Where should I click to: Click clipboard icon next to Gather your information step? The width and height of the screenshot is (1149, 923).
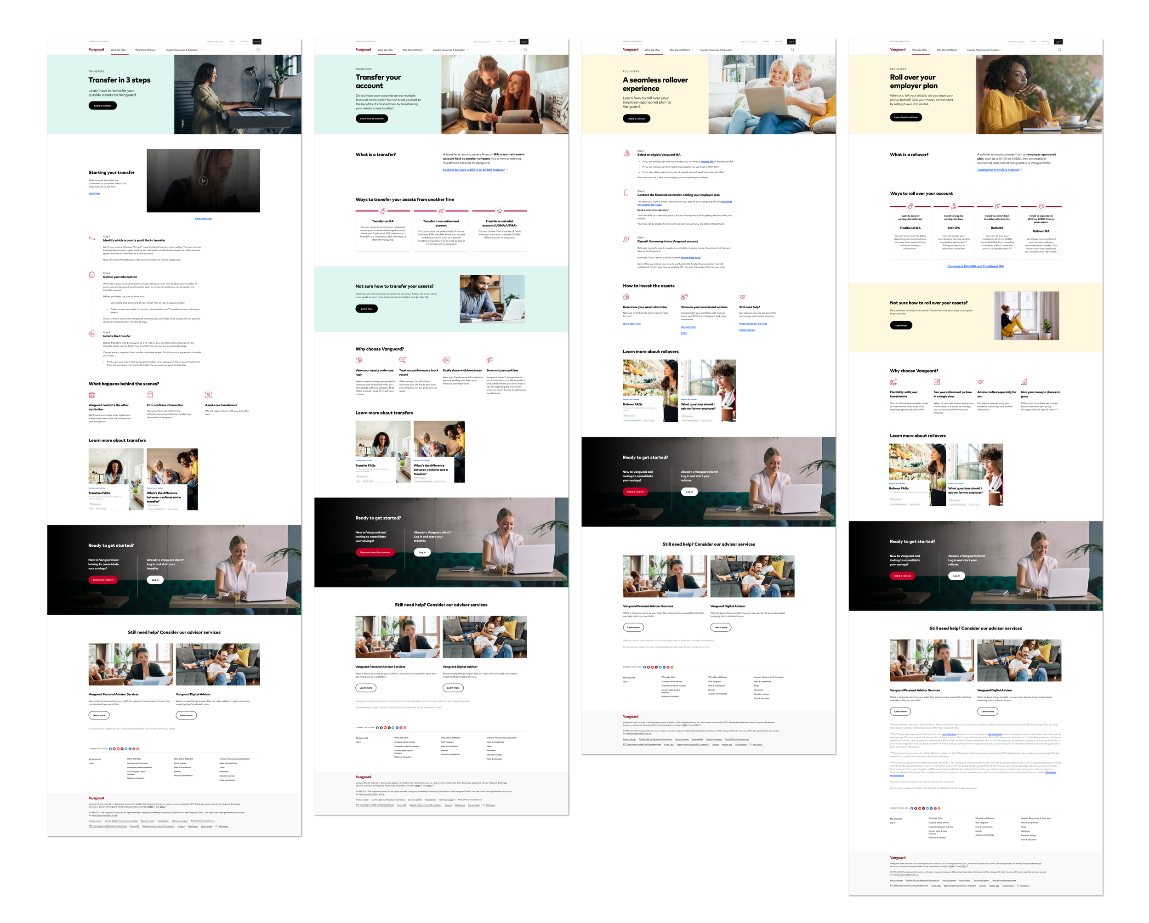point(91,275)
